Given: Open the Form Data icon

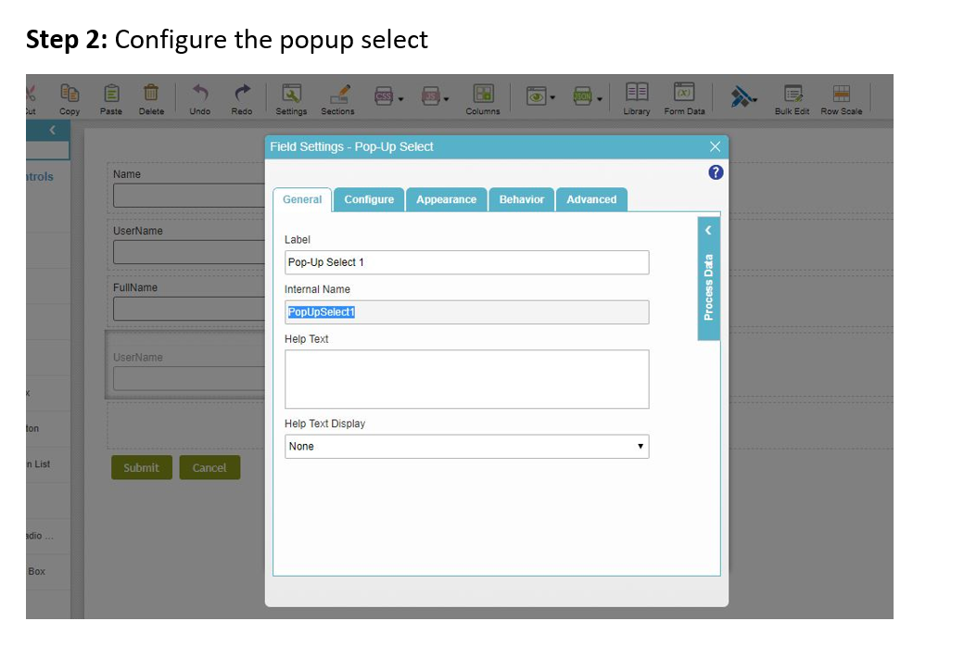Looking at the screenshot, I should pyautogui.click(x=684, y=93).
